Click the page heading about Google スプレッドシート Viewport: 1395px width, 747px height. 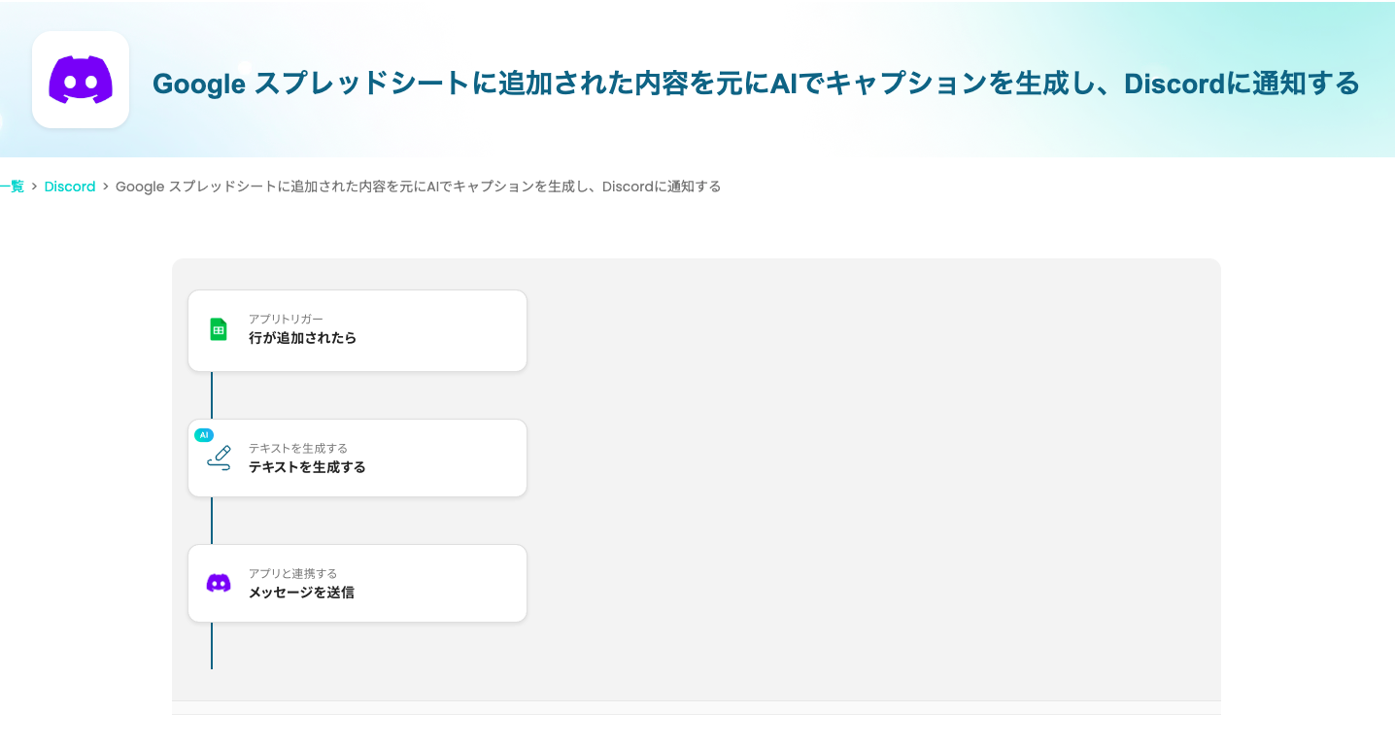click(756, 84)
